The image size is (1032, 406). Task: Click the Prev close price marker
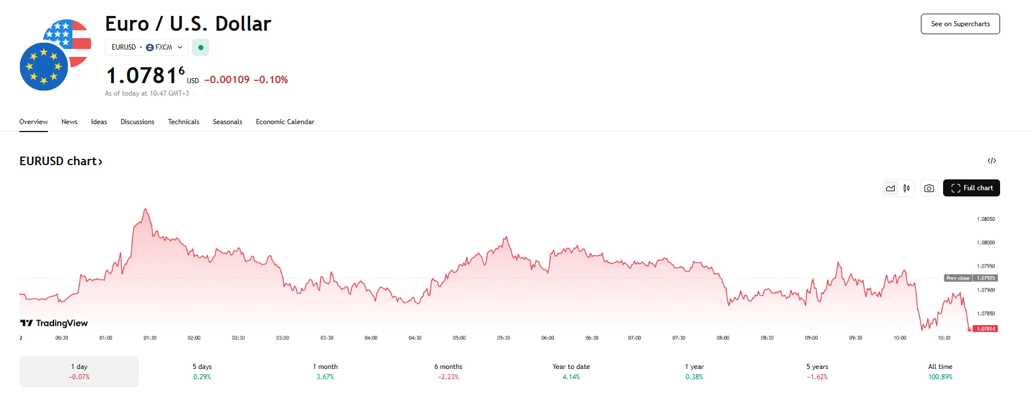coord(970,278)
